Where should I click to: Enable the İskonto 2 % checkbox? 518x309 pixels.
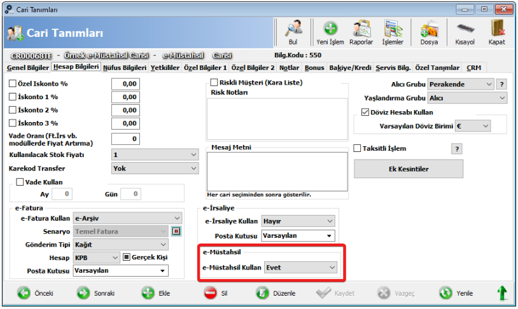[13, 110]
